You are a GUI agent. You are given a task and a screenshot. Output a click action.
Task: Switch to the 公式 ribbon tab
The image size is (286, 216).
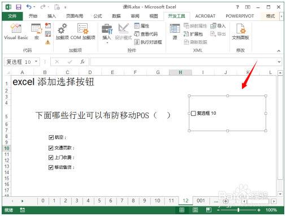pos(98,16)
